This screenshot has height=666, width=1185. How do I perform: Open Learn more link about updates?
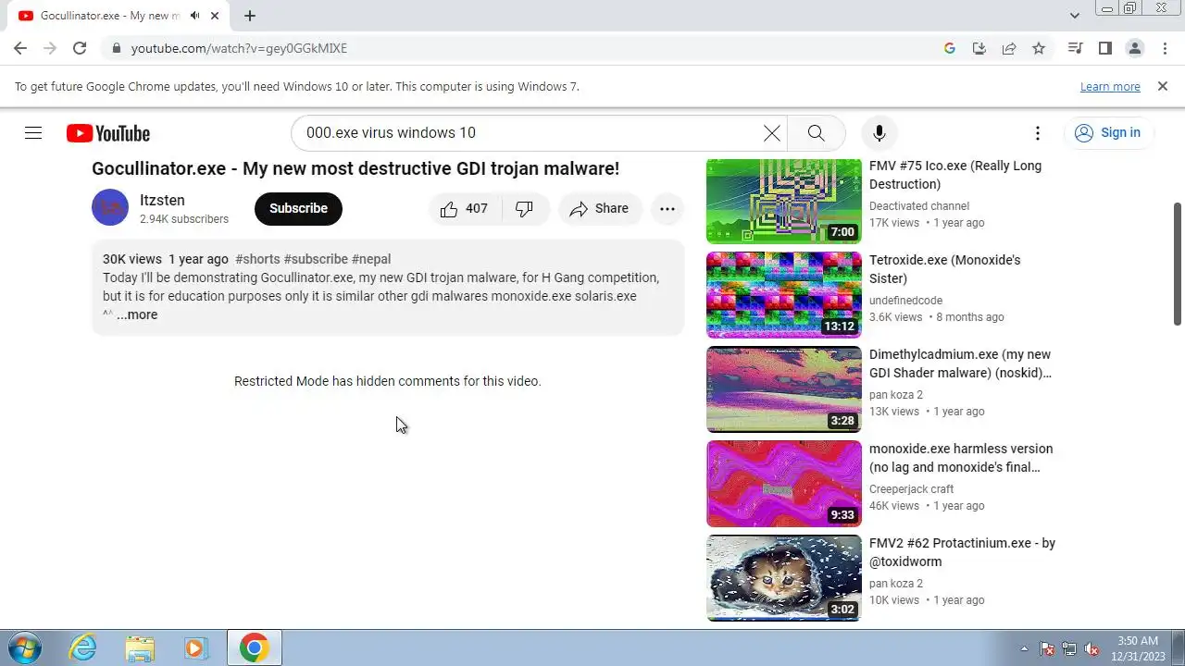[1110, 86]
